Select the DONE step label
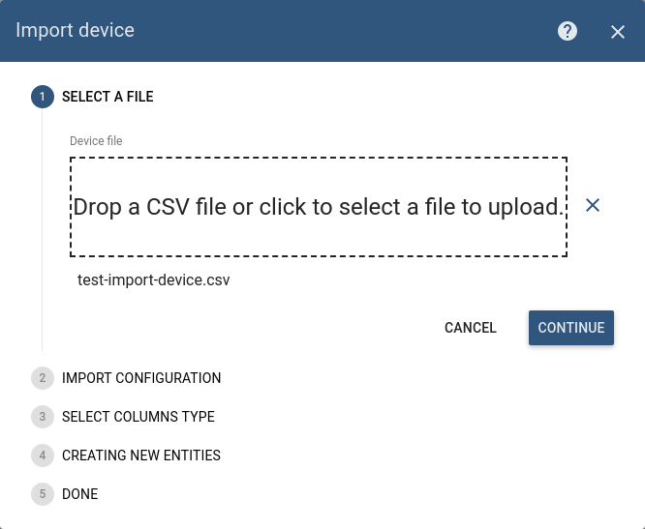This screenshot has width=645, height=529. (x=79, y=493)
